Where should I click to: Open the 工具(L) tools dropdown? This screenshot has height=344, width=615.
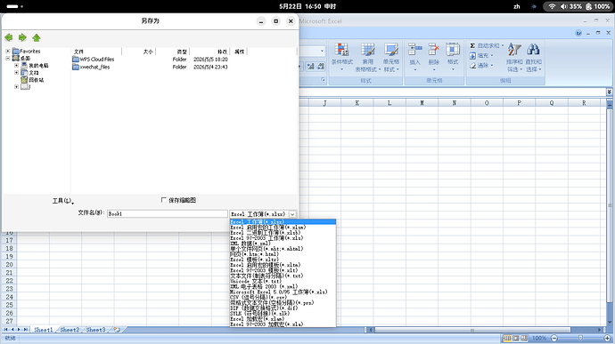coord(62,201)
